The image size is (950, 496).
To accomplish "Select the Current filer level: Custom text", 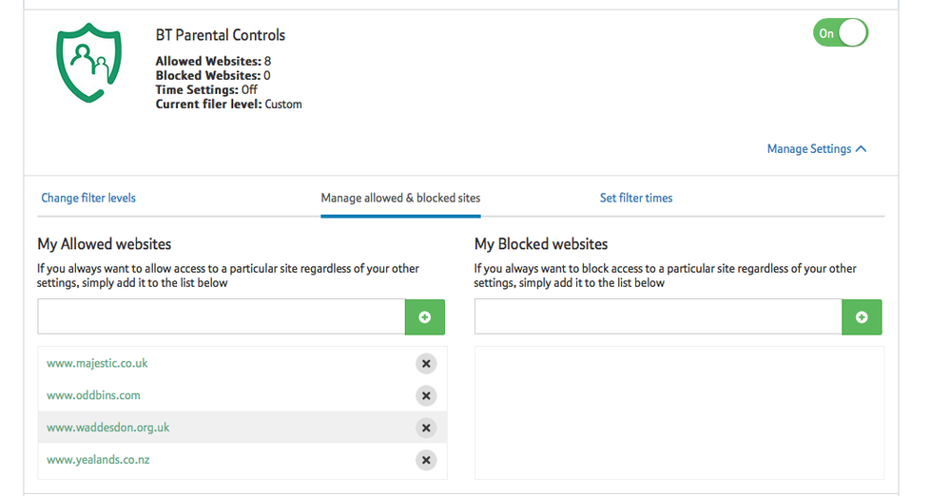I will tap(228, 105).
